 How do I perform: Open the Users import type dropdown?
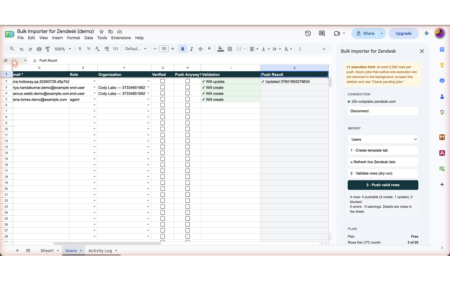click(383, 139)
